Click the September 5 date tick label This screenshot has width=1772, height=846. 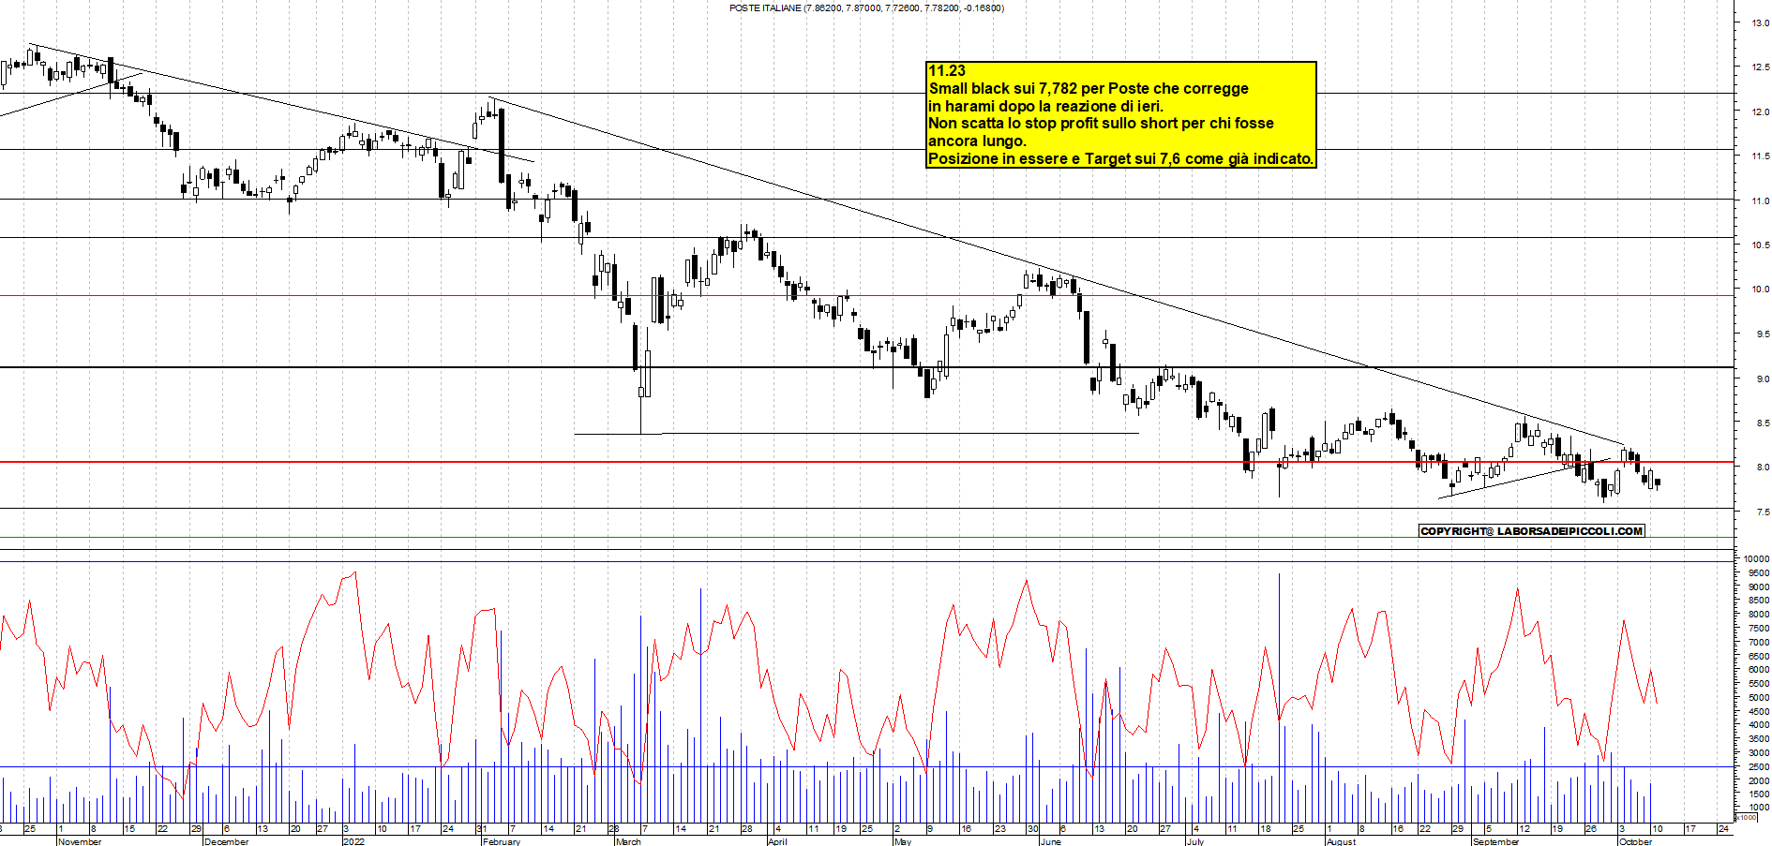click(1491, 829)
